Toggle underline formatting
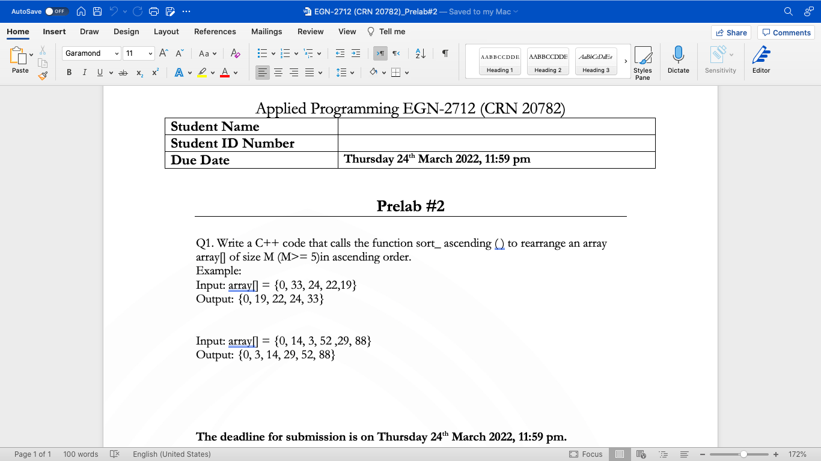 coord(99,72)
